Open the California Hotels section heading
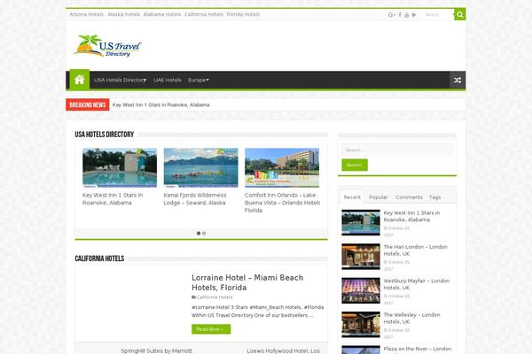Viewport: 532px width, 354px height. 99,258
